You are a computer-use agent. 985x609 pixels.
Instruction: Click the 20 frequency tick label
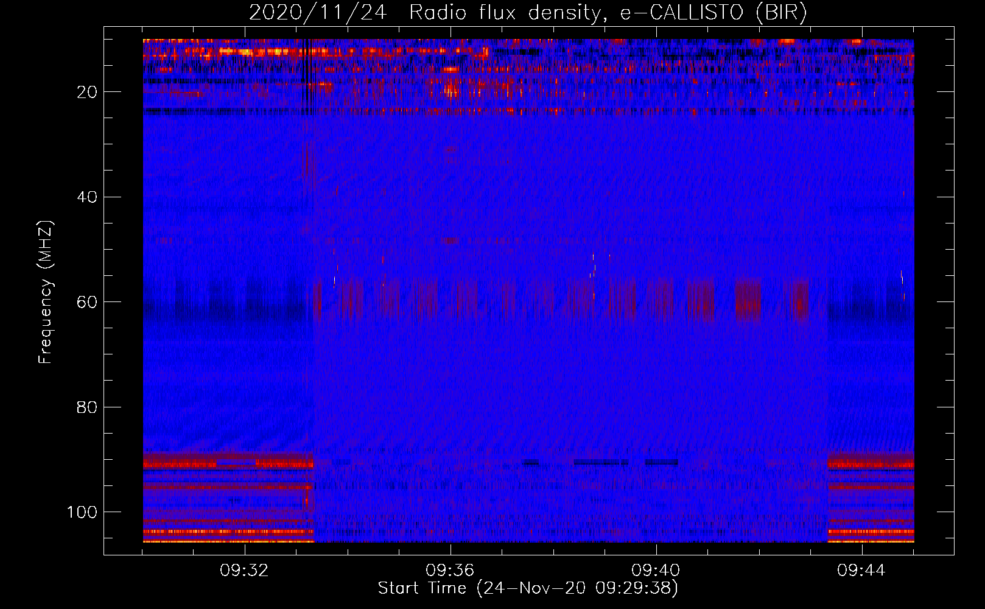point(88,92)
